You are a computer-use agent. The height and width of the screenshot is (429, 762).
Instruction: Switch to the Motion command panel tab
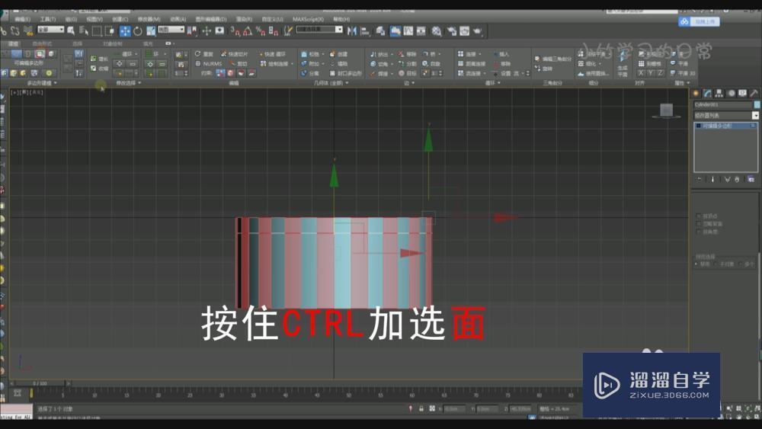[x=731, y=93]
